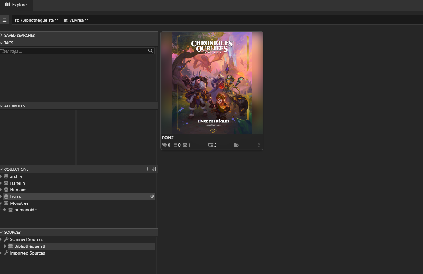Expand the Saved Searches section

pyautogui.click(x=19, y=35)
